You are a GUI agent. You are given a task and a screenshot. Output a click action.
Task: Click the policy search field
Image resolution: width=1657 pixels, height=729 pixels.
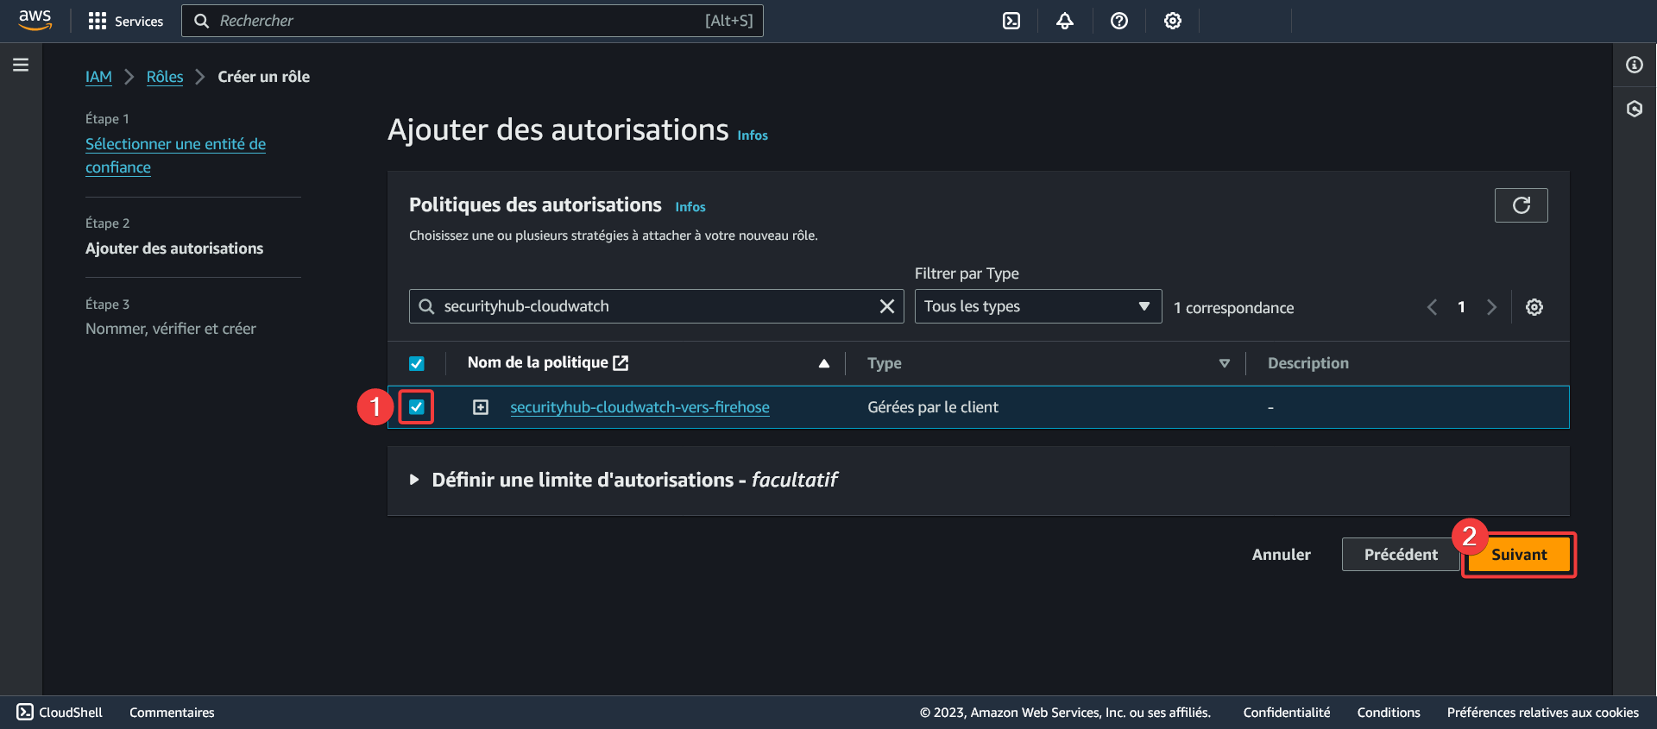click(656, 306)
